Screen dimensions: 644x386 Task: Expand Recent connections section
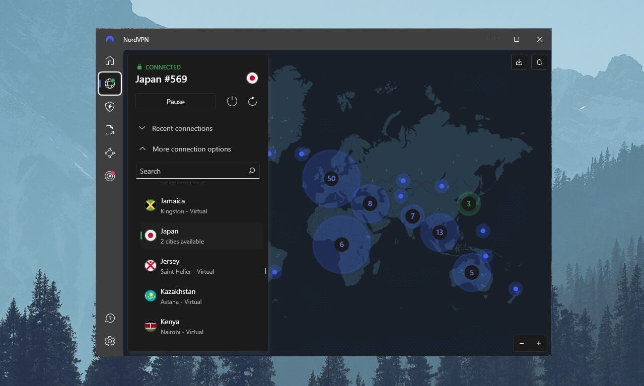(176, 128)
